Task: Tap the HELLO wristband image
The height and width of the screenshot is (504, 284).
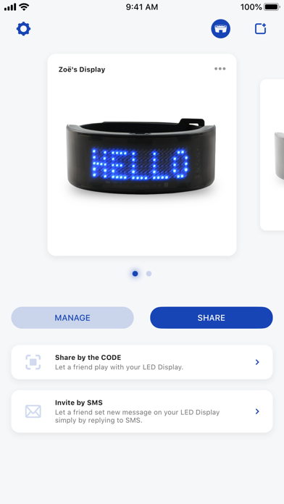Action: tap(141, 156)
